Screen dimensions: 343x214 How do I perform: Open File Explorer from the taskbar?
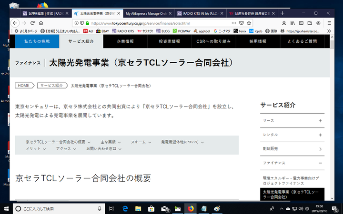(138, 209)
